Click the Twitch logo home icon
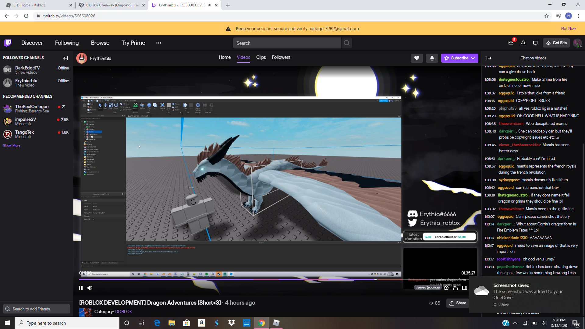 click(x=8, y=43)
